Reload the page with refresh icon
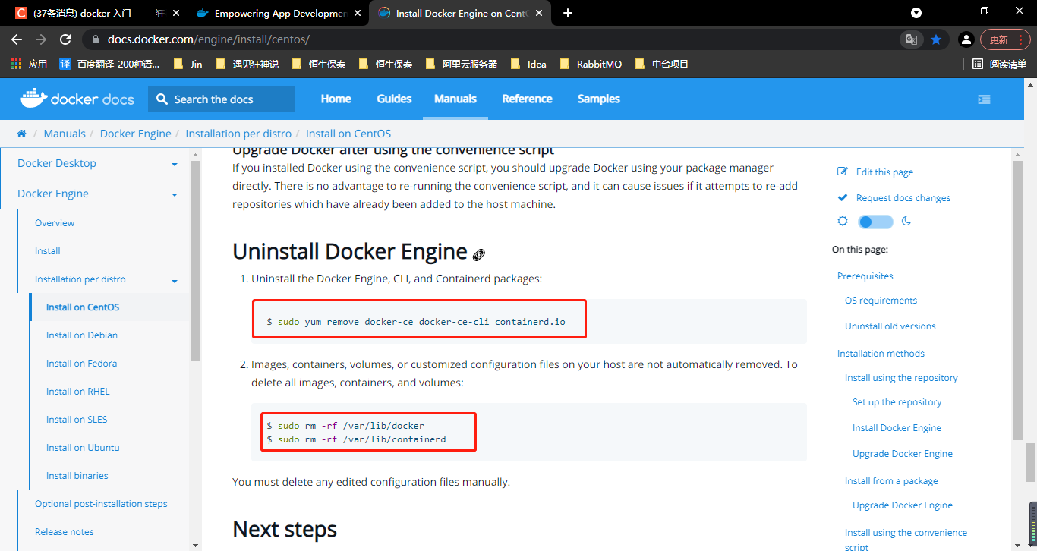This screenshot has width=1037, height=551. click(65, 39)
